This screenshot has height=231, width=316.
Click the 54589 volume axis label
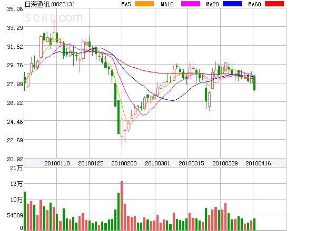click(x=15, y=215)
